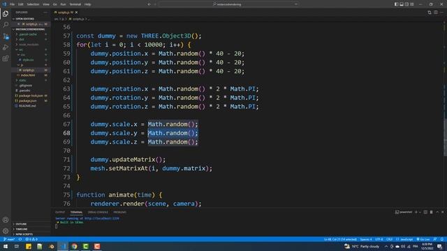This screenshot has width=447, height=251.
Task: Add a new terminal with plus icon
Action: pos(416,212)
